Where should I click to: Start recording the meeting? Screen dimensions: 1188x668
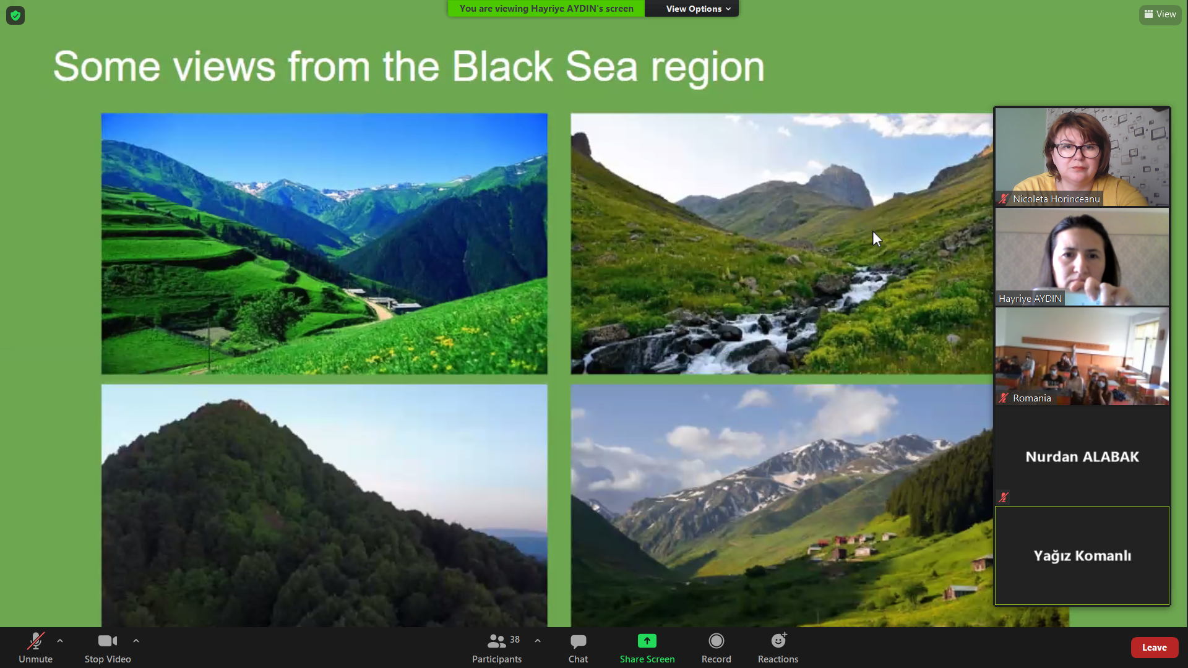pos(716,647)
